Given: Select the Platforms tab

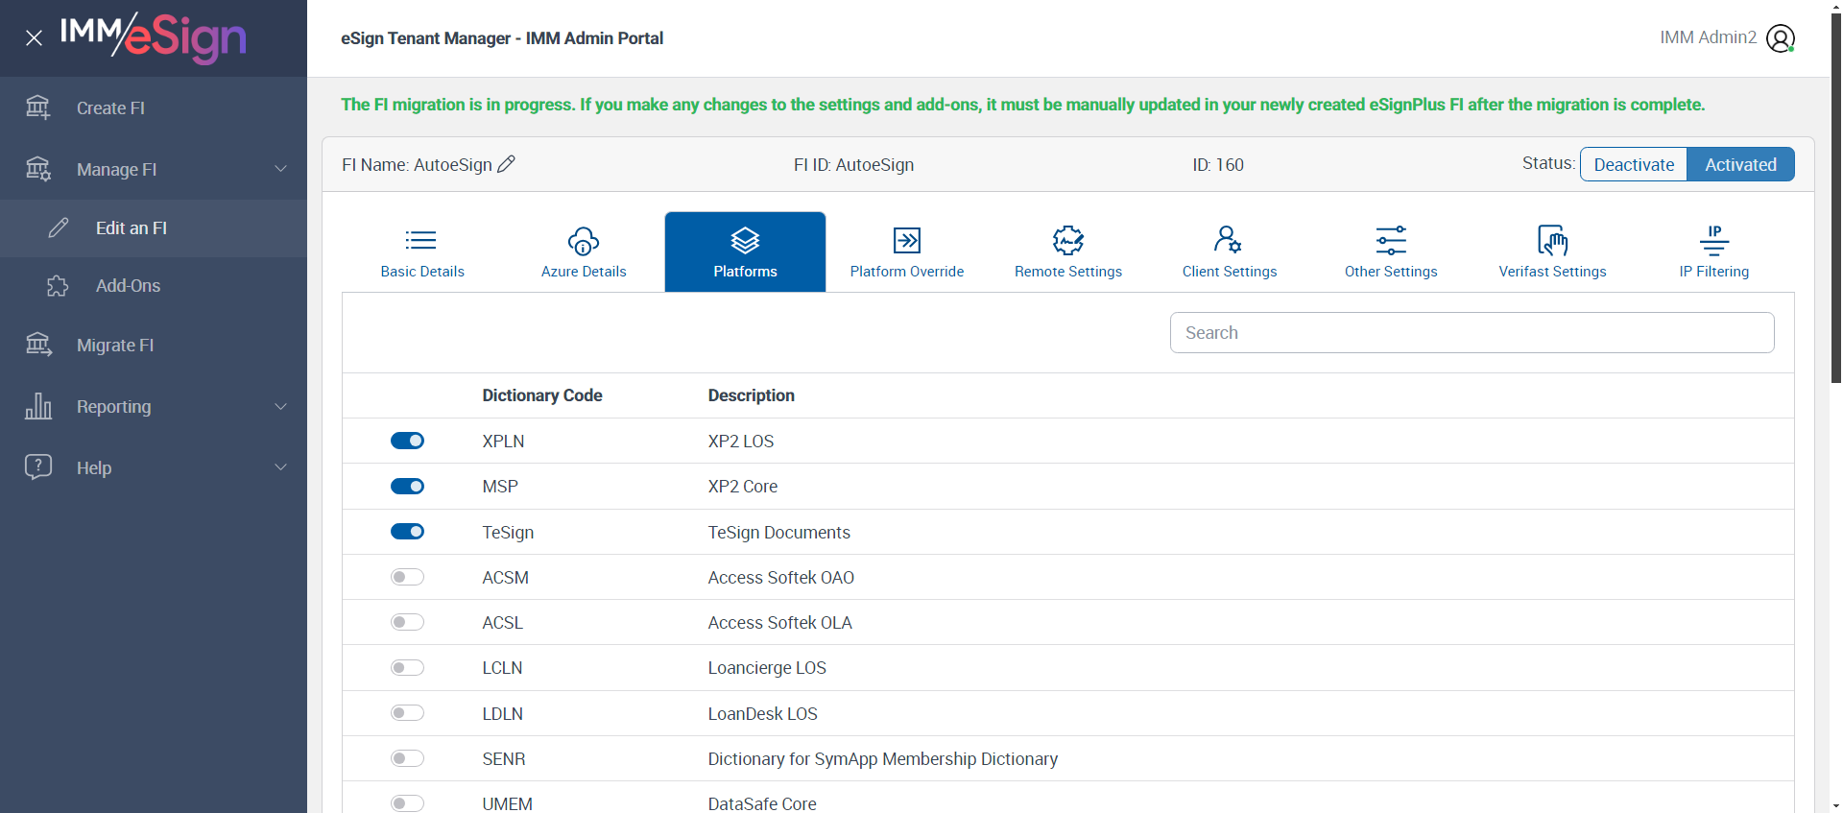Looking at the screenshot, I should 745,251.
